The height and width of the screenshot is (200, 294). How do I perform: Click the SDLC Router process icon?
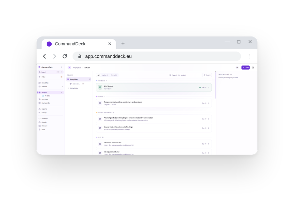point(100,87)
